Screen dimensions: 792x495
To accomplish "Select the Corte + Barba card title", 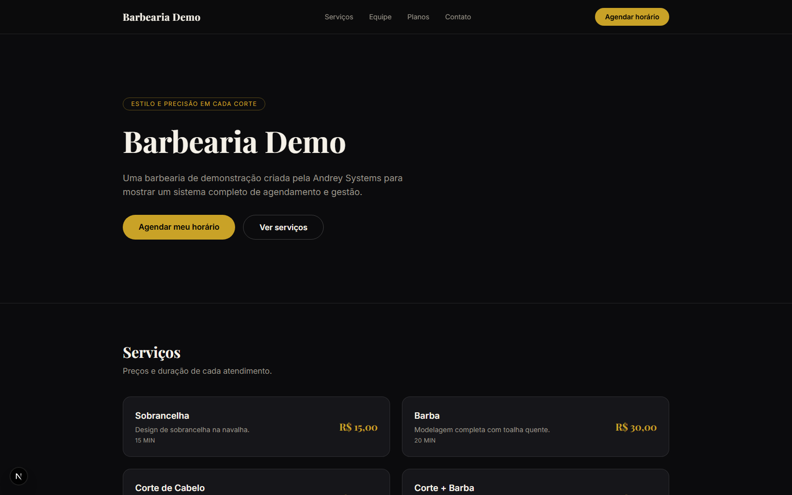I will point(444,488).
